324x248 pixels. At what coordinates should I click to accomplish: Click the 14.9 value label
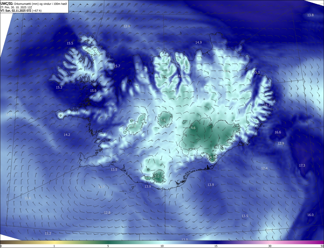click(198, 42)
